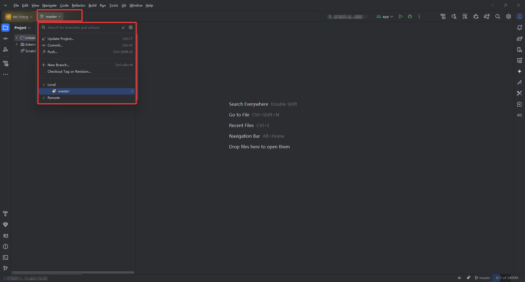Open the Gradle tool window
Viewport: 525px width, 282px height.
tap(519, 38)
